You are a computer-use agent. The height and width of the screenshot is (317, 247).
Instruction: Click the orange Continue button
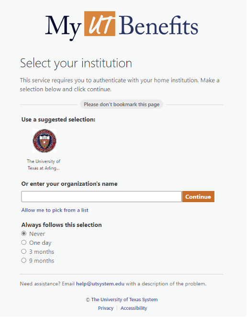click(198, 197)
